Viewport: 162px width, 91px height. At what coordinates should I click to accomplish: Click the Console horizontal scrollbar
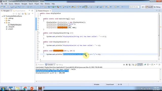[97, 81]
